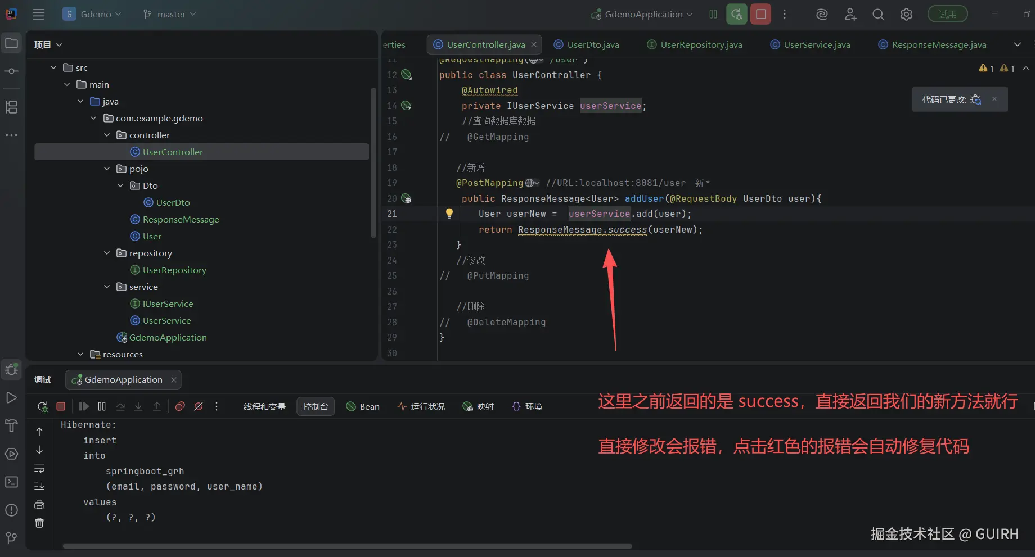Open the Terminal tool window
The width and height of the screenshot is (1035, 557).
11,482
